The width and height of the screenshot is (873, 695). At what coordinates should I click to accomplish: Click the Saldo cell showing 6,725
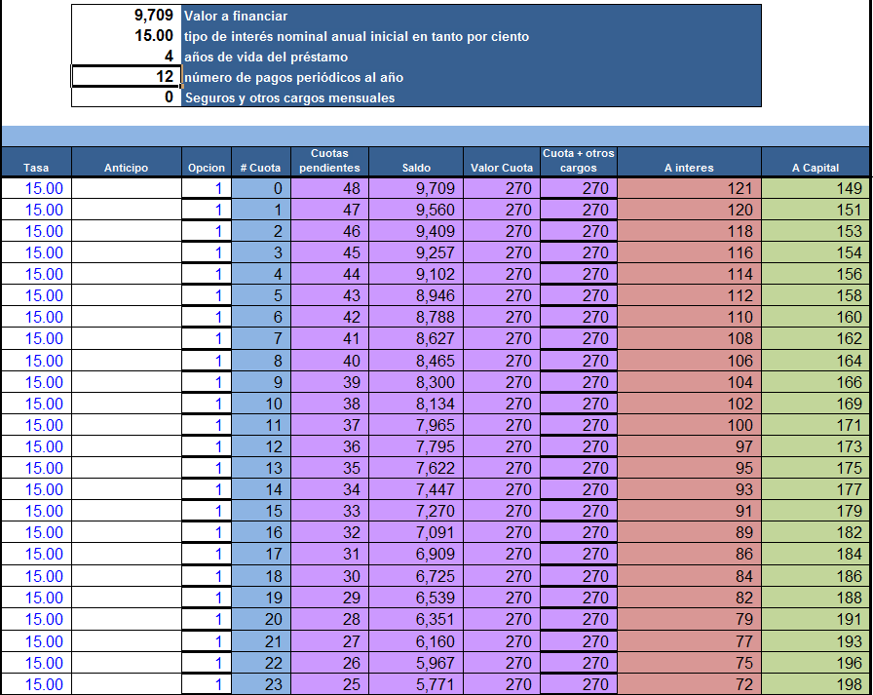click(416, 576)
